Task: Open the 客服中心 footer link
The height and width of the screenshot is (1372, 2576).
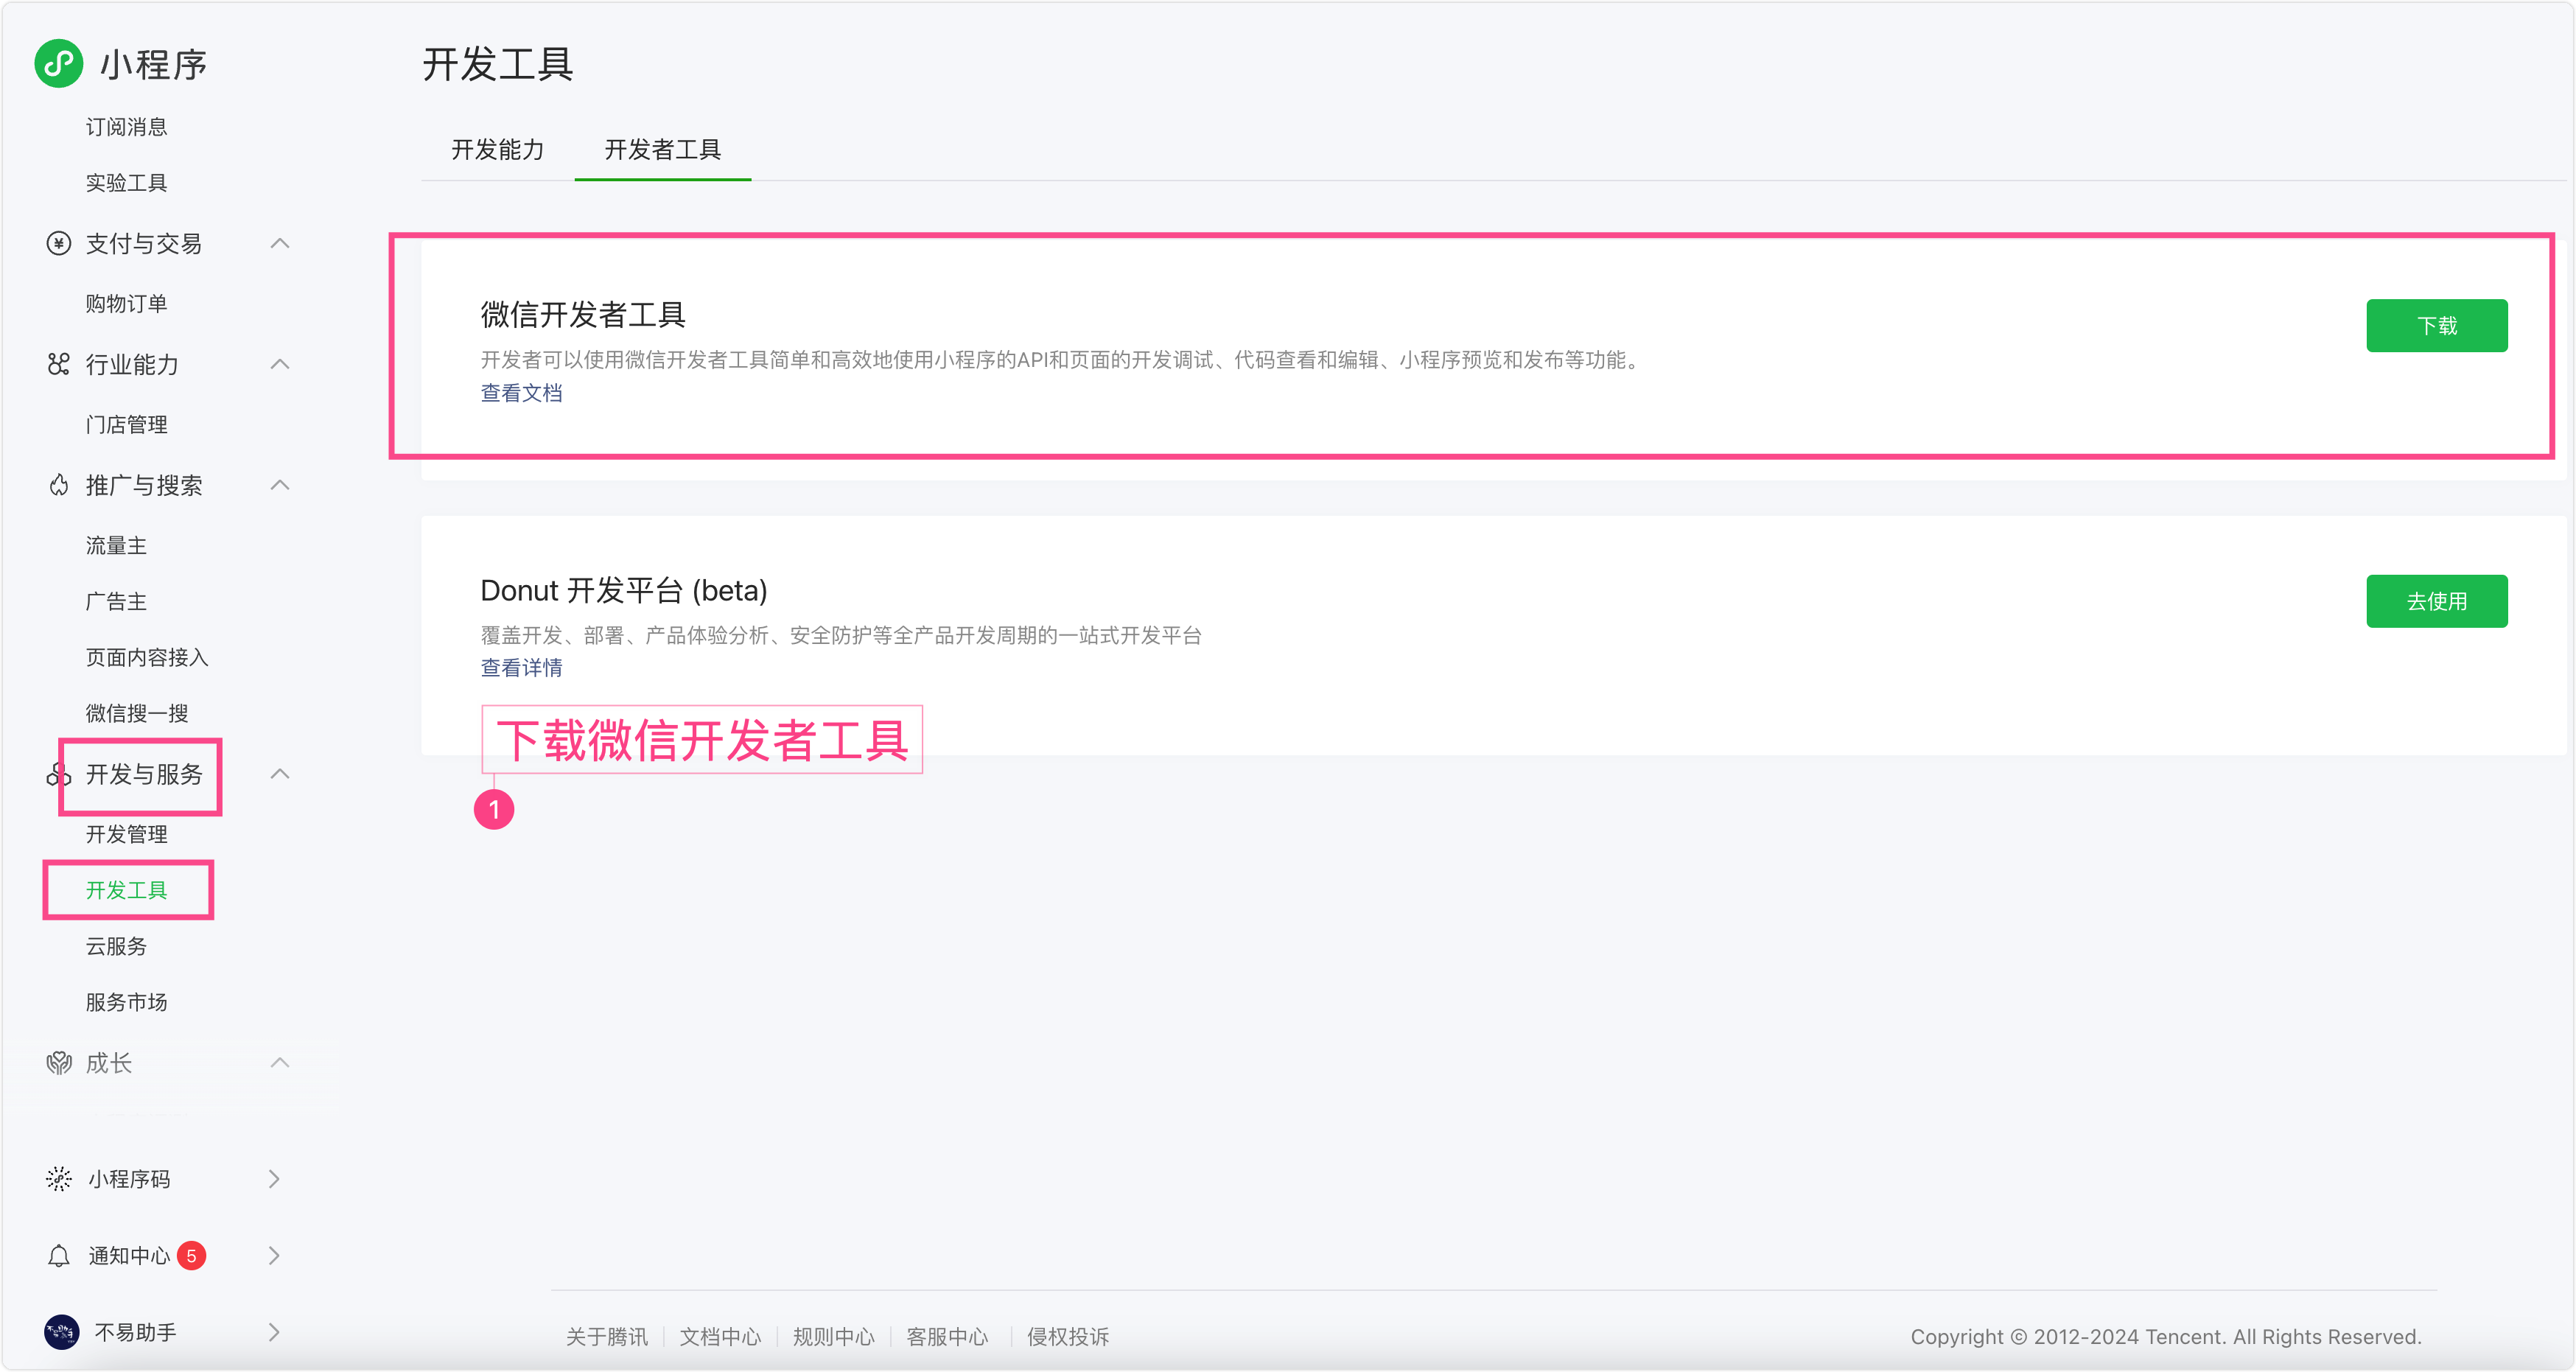Action: 947,1337
